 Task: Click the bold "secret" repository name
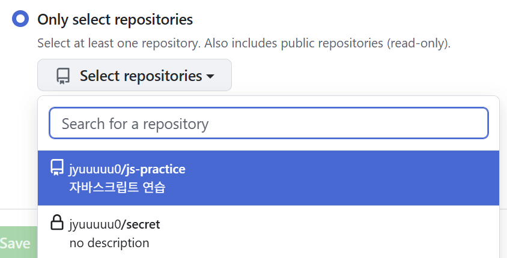[143, 224]
